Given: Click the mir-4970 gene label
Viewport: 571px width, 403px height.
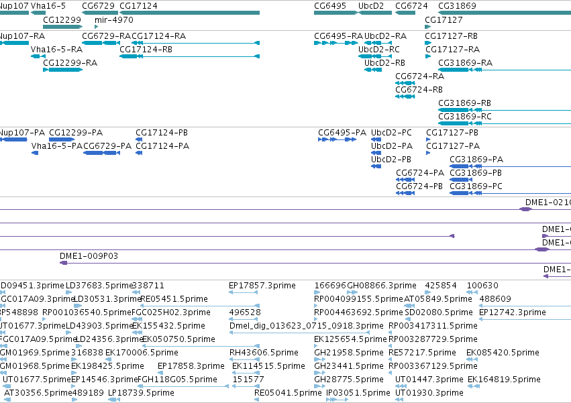Looking at the screenshot, I should (x=114, y=20).
